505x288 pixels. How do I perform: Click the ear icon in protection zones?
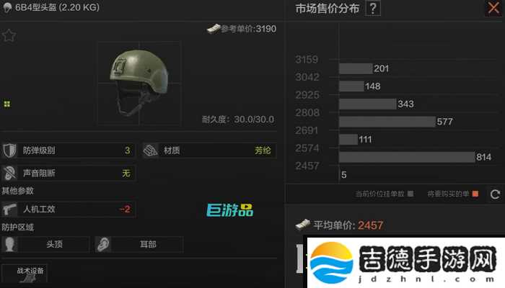103,244
